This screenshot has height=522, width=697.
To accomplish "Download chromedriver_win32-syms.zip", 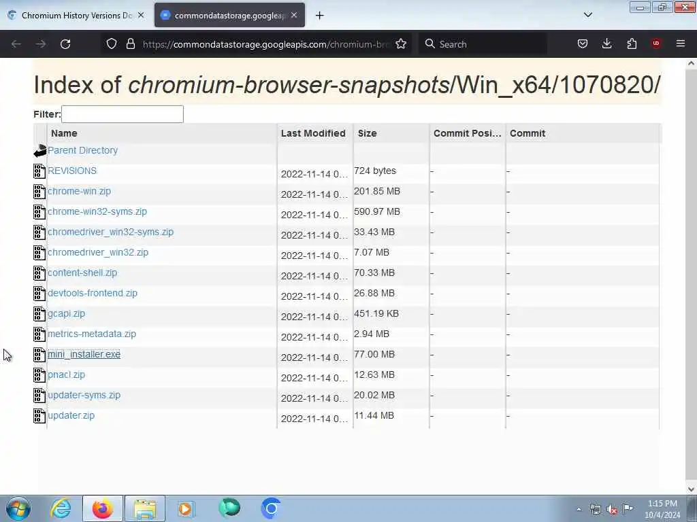I will click(x=110, y=232).
